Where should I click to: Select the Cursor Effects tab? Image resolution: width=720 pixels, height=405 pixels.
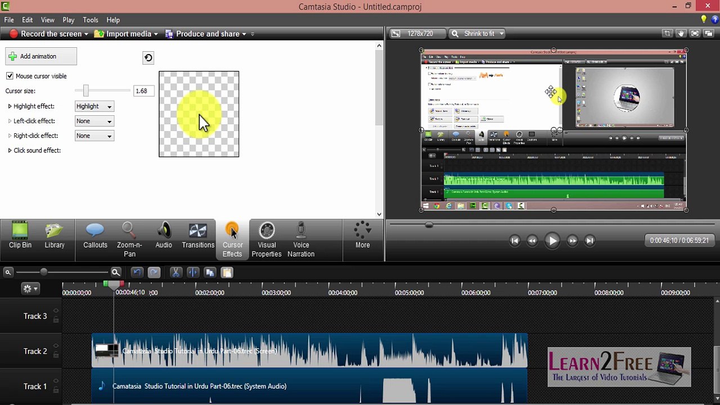[232, 240]
